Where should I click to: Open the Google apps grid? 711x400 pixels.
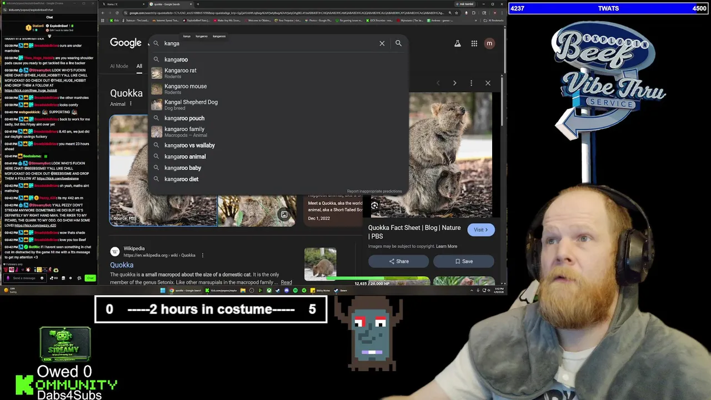pyautogui.click(x=474, y=43)
